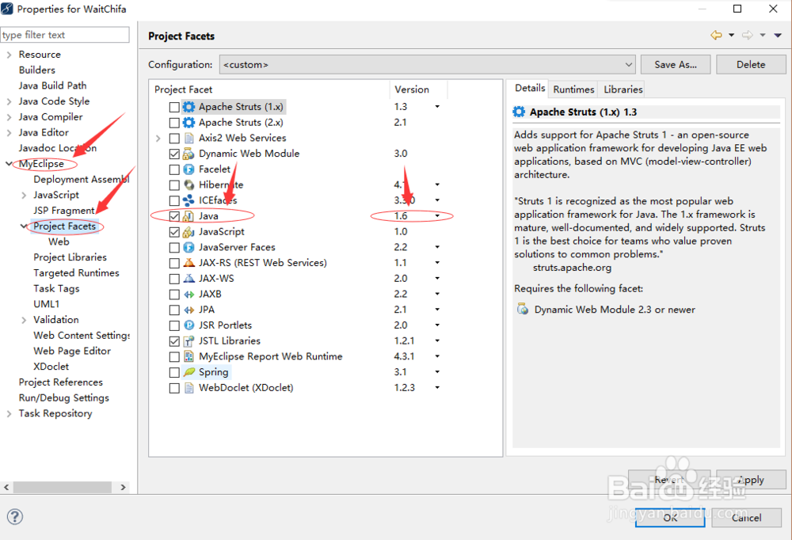Click the JPA facet icon
Screen dimensions: 792x540
(x=188, y=310)
